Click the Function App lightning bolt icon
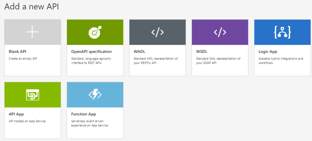Viewport: 312px width, 141px height. click(x=95, y=95)
